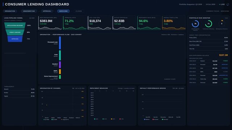Image resolution: width=232 pixels, height=130 pixels.
Task: Select the Closed stage pill
Action: tap(79, 11)
